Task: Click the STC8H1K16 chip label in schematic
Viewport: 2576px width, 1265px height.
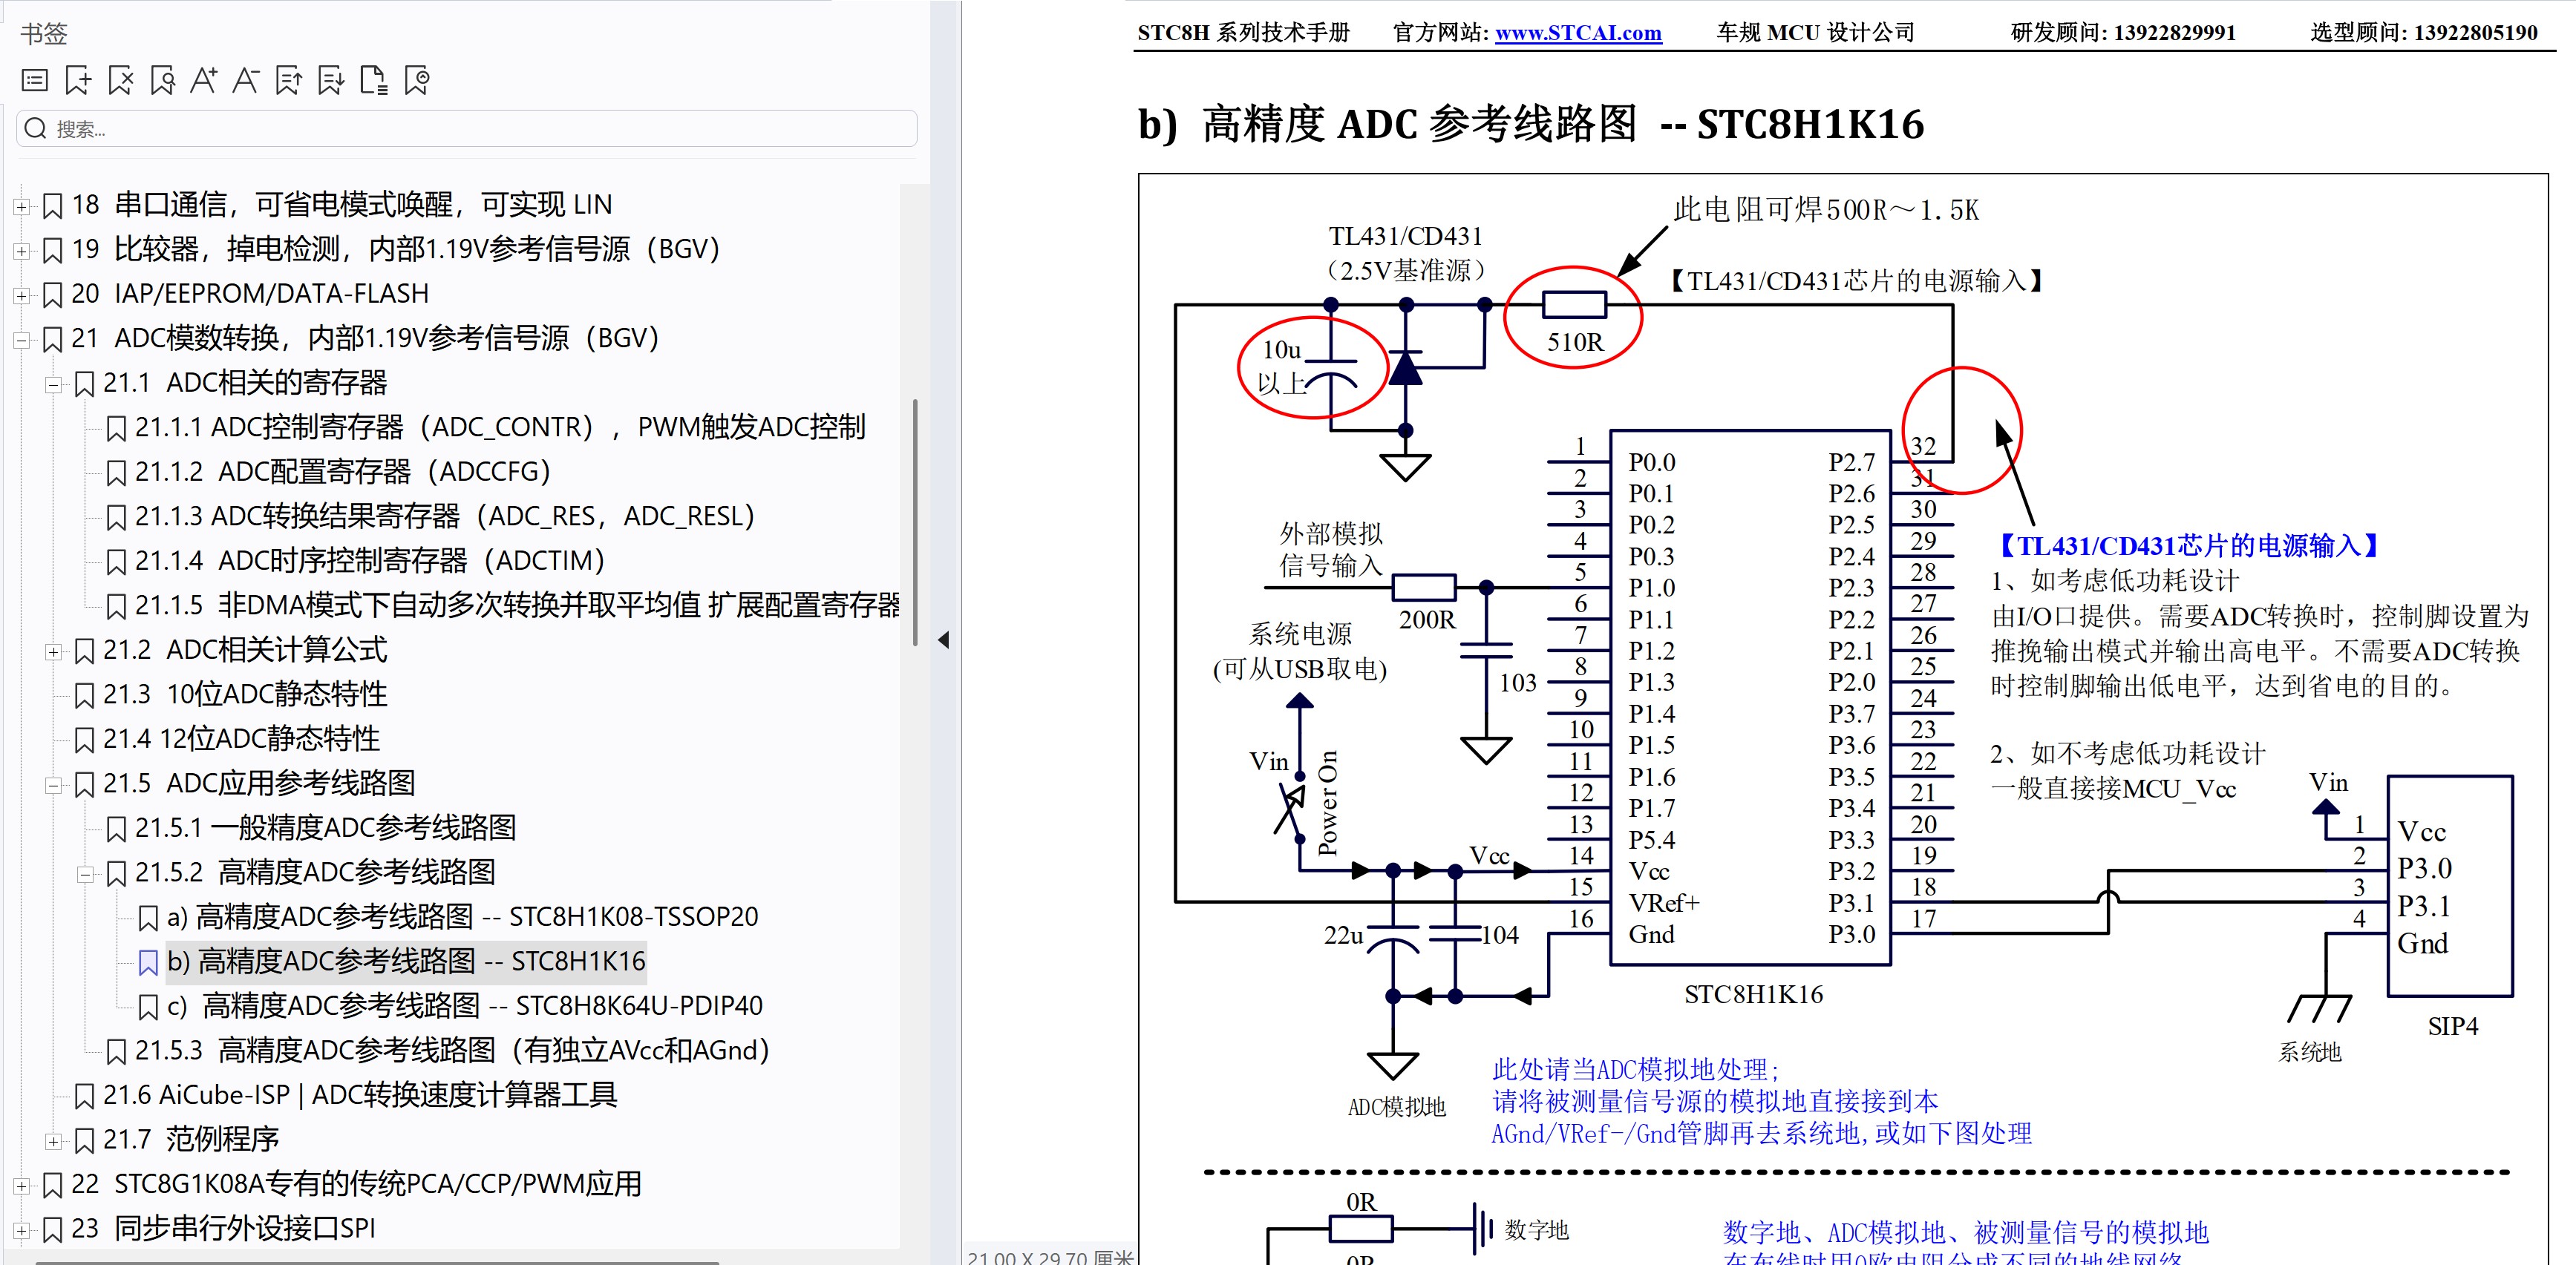Action: 1753,994
